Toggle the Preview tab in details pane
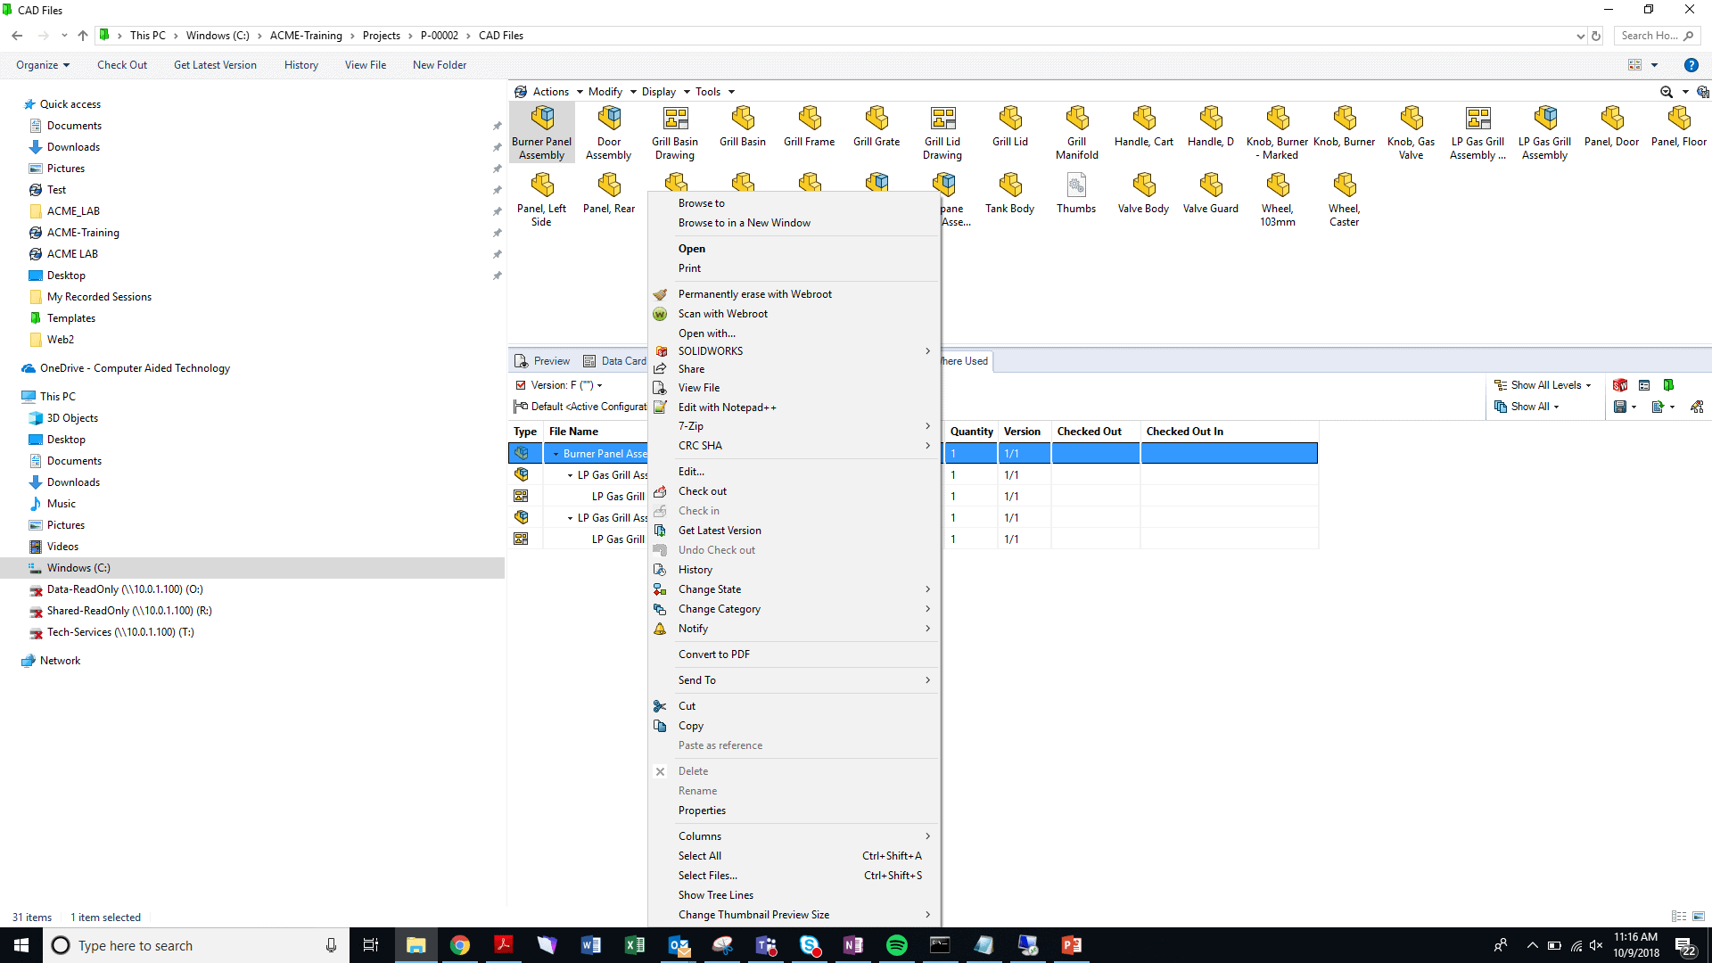 545,360
